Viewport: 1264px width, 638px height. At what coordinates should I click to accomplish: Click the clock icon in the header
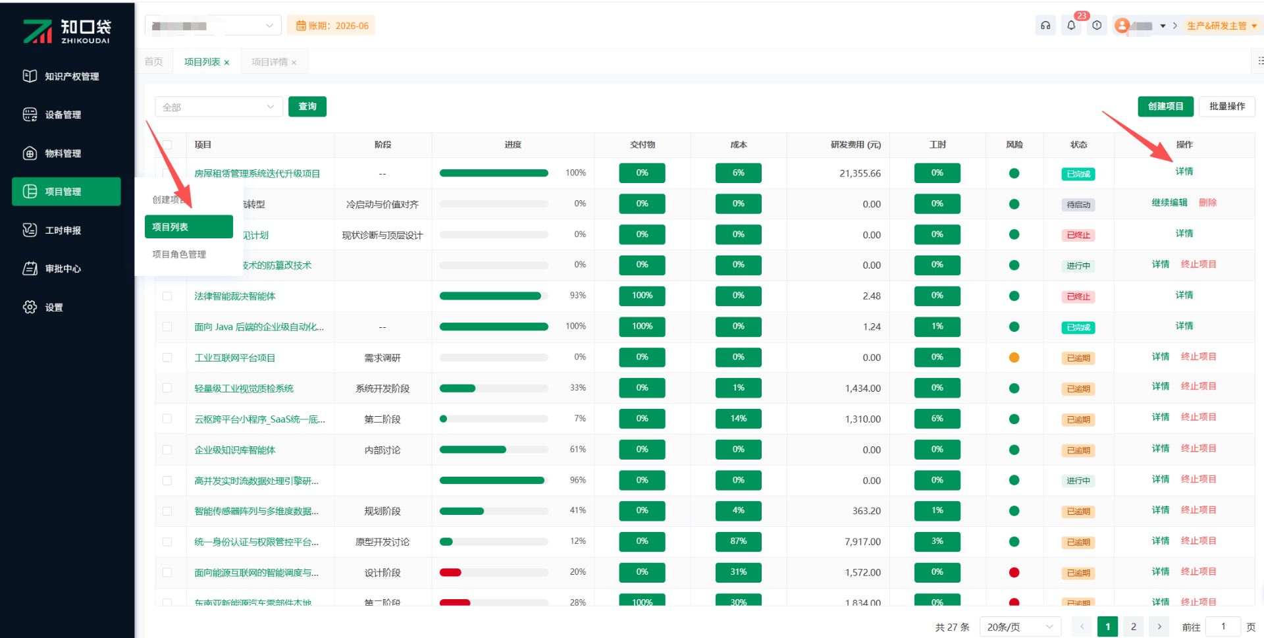[1097, 26]
